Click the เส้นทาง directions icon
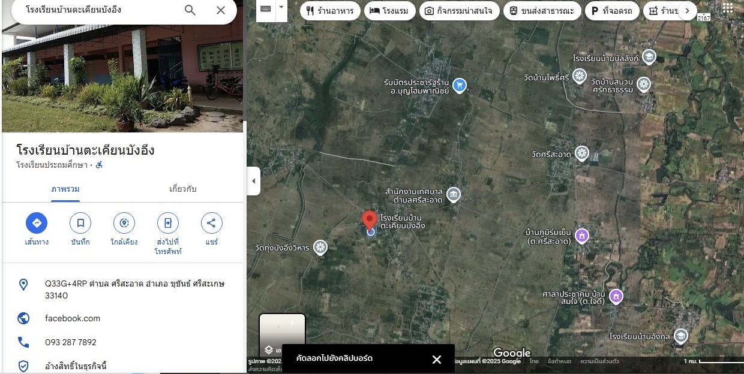 (37, 224)
